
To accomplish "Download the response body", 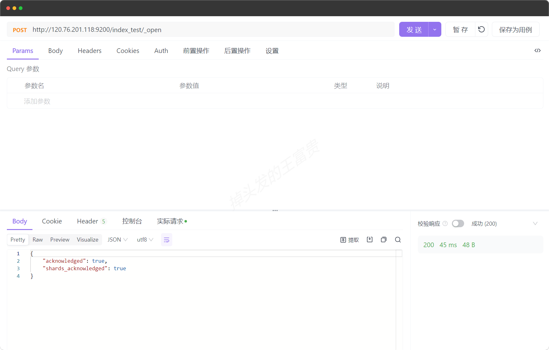I will click(370, 239).
